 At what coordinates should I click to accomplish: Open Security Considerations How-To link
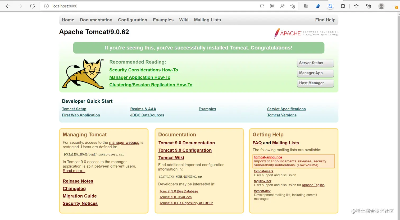tap(144, 70)
